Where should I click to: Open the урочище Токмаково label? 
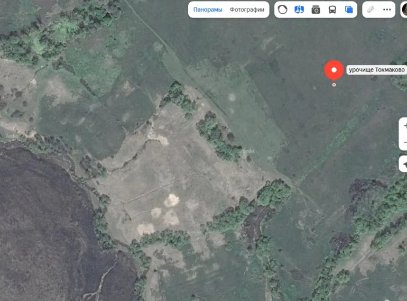(376, 70)
